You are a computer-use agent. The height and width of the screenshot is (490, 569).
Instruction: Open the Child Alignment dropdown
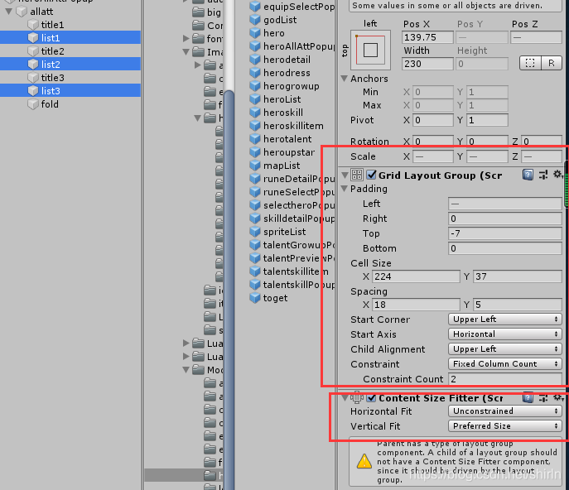504,349
